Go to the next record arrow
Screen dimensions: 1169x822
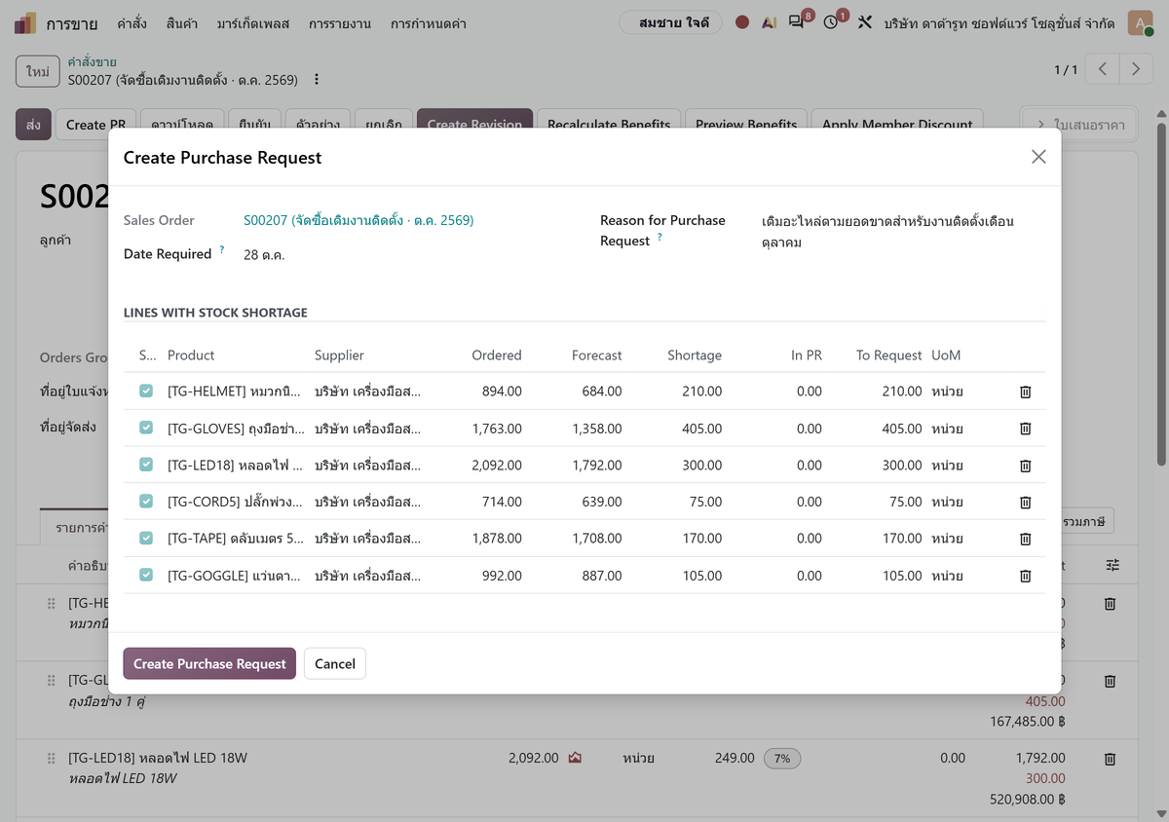click(1136, 69)
